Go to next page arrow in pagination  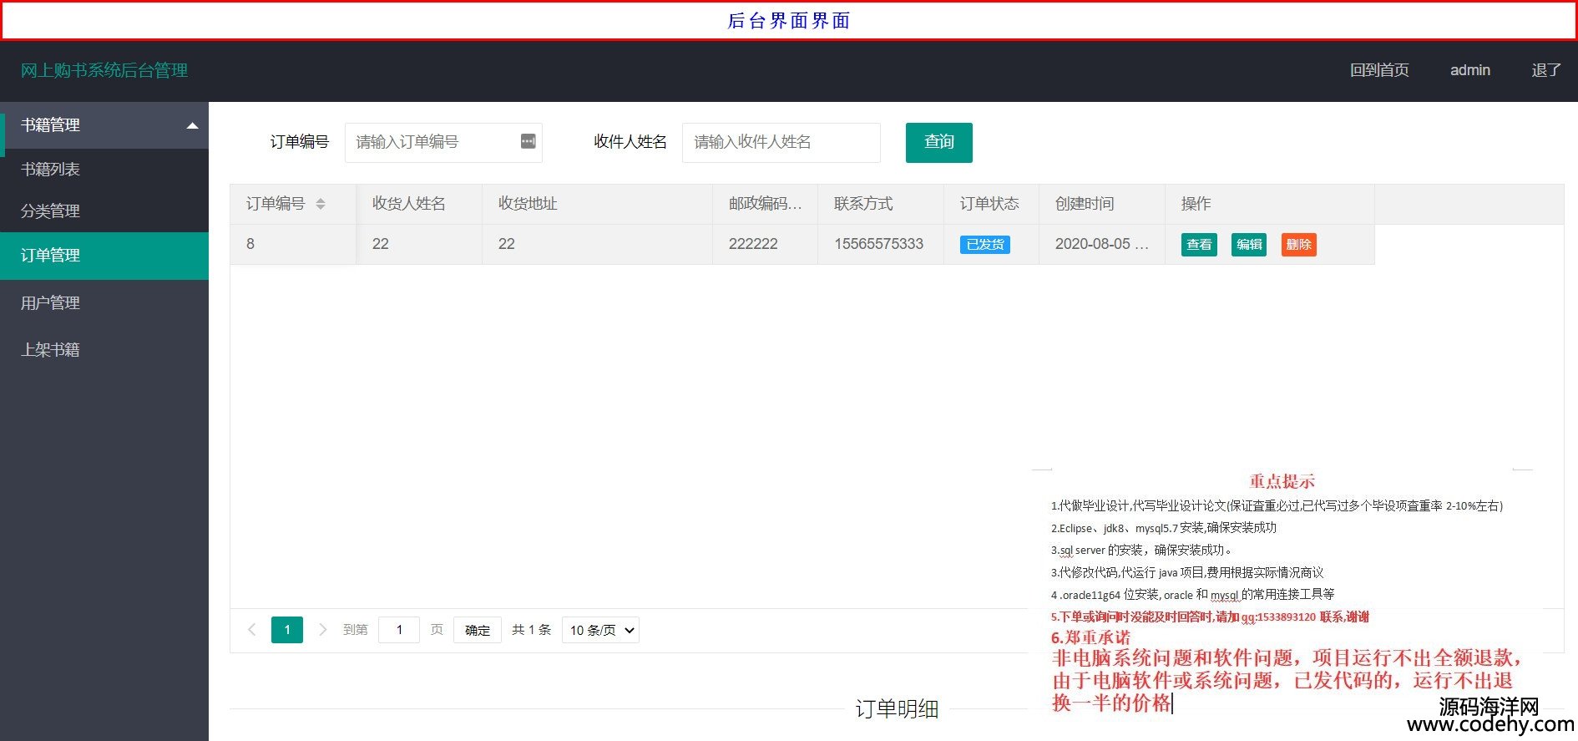(x=323, y=630)
